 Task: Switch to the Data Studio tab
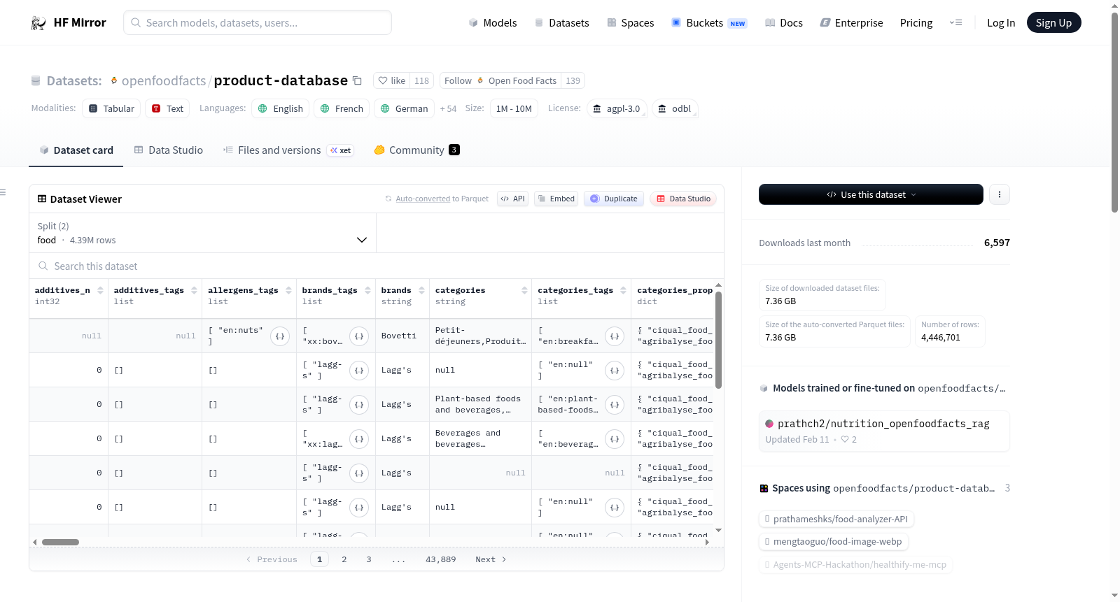tap(169, 150)
